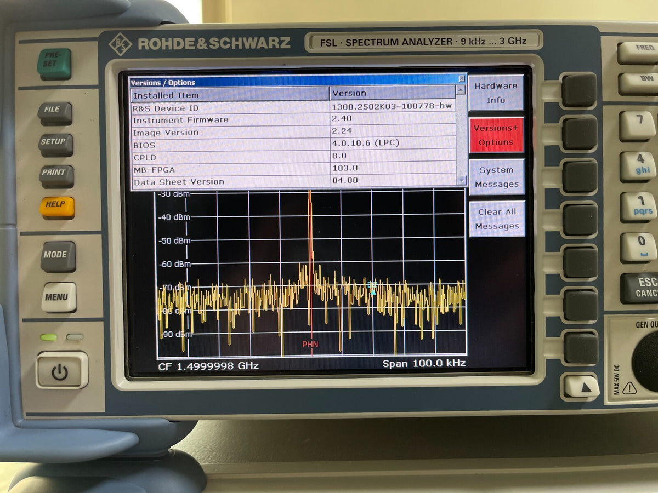Viewport: 658px width, 493px height.
Task: Click the numeric 0 key
Action: (x=639, y=247)
